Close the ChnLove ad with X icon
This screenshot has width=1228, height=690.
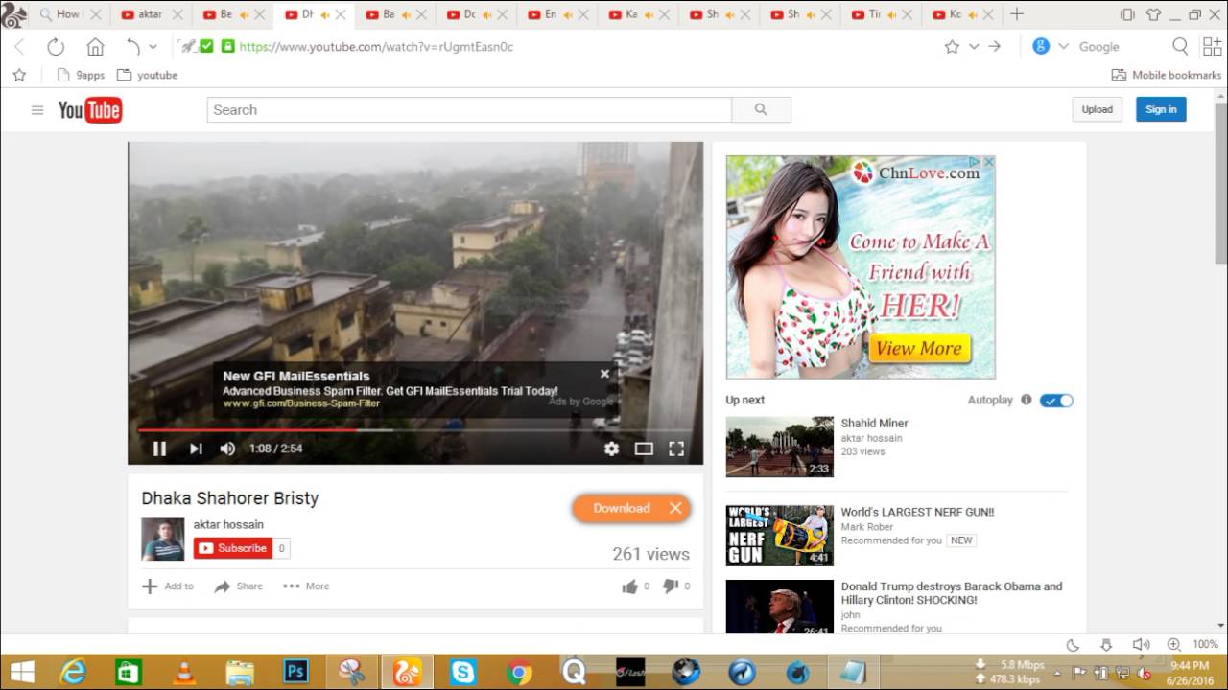[x=989, y=163]
